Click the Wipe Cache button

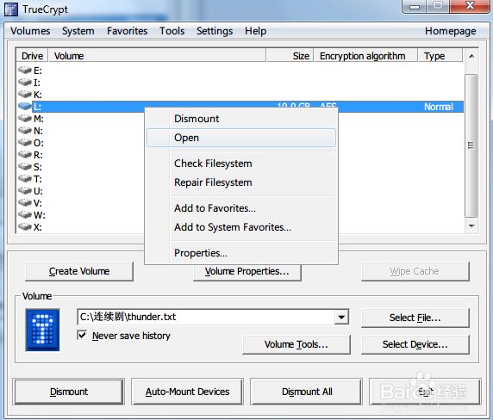[x=415, y=271]
